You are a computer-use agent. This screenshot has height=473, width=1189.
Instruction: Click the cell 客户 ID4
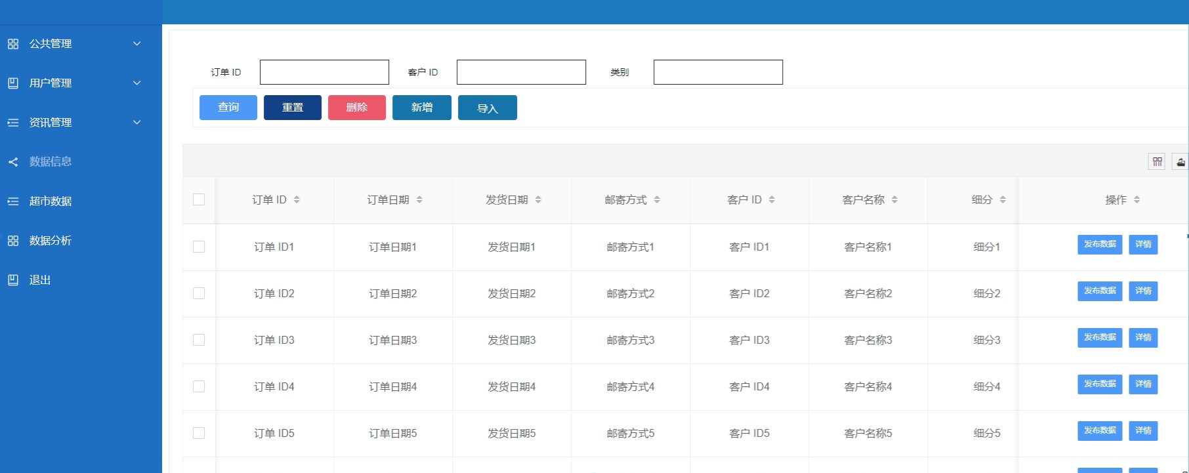749,387
